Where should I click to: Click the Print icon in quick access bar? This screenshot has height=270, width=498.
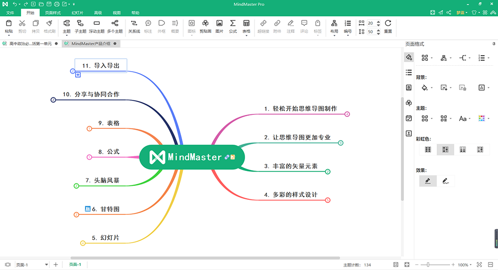57,4
